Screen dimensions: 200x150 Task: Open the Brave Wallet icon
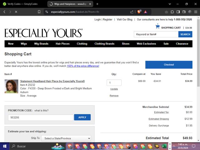click(x=184, y=12)
